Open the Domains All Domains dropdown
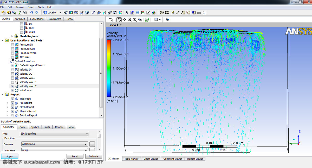Viewport: 312px width, 168px height. tap(54, 144)
